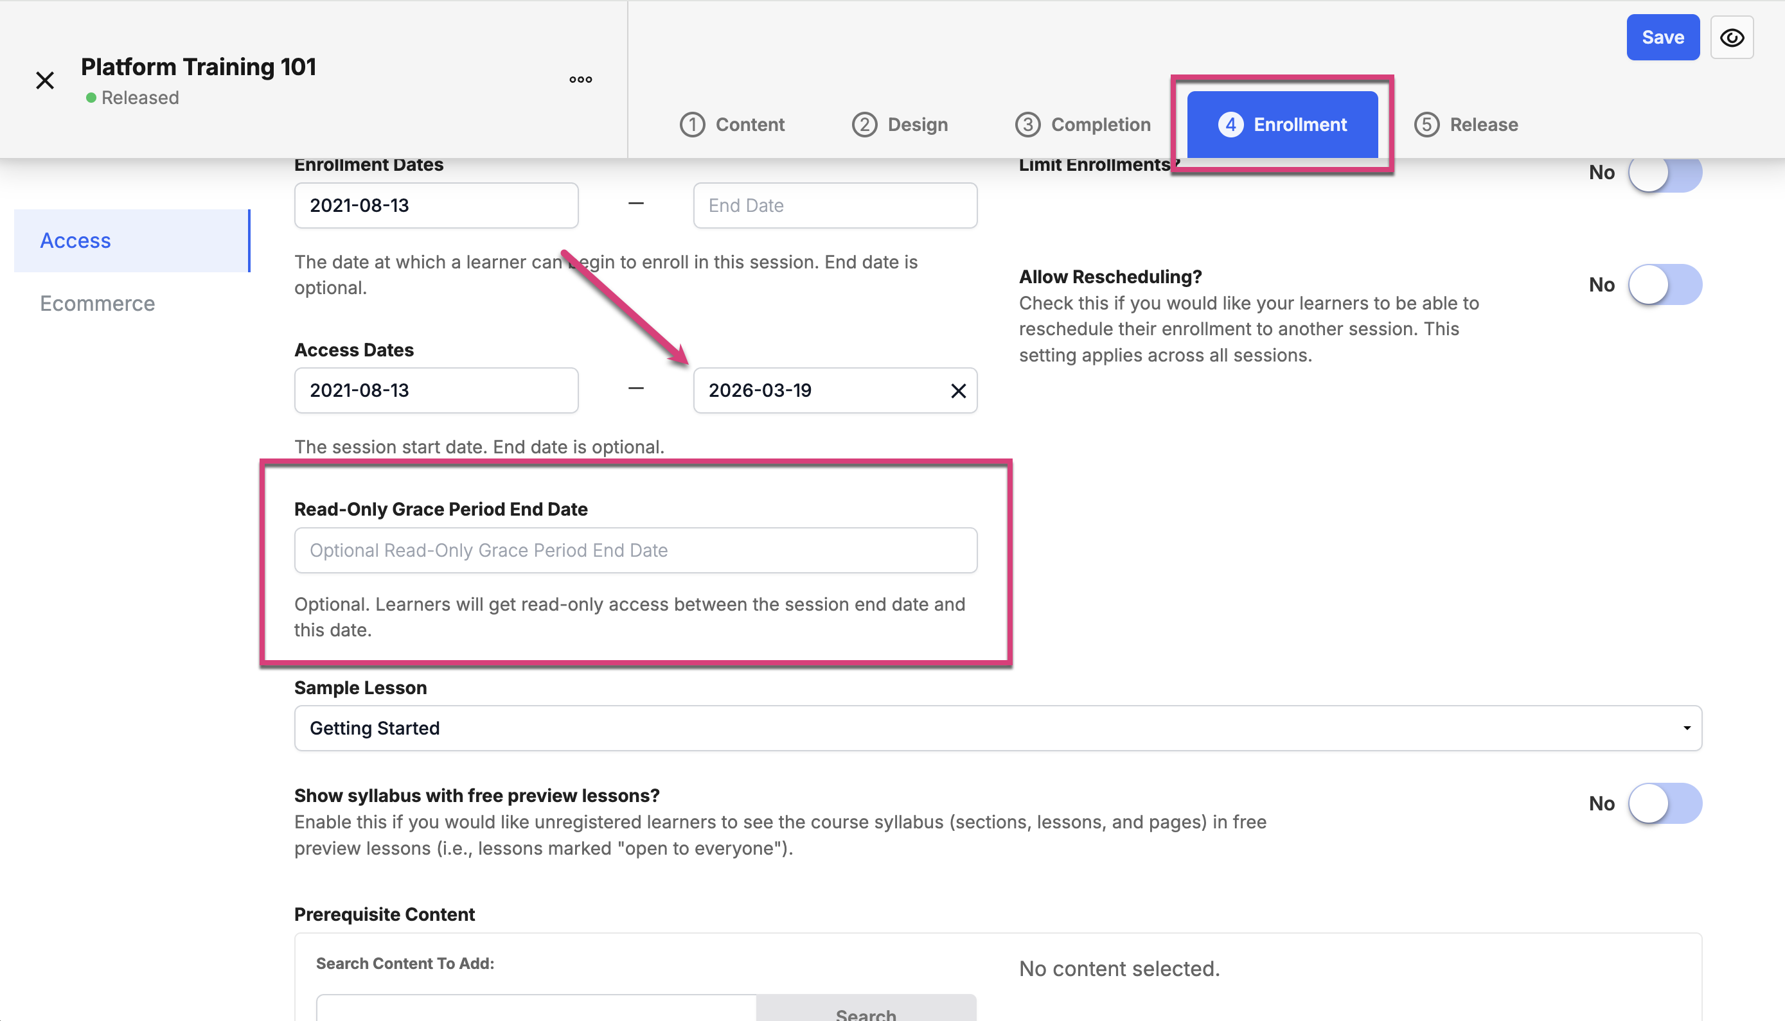Click the No content selected text
The image size is (1785, 1021).
[1119, 968]
